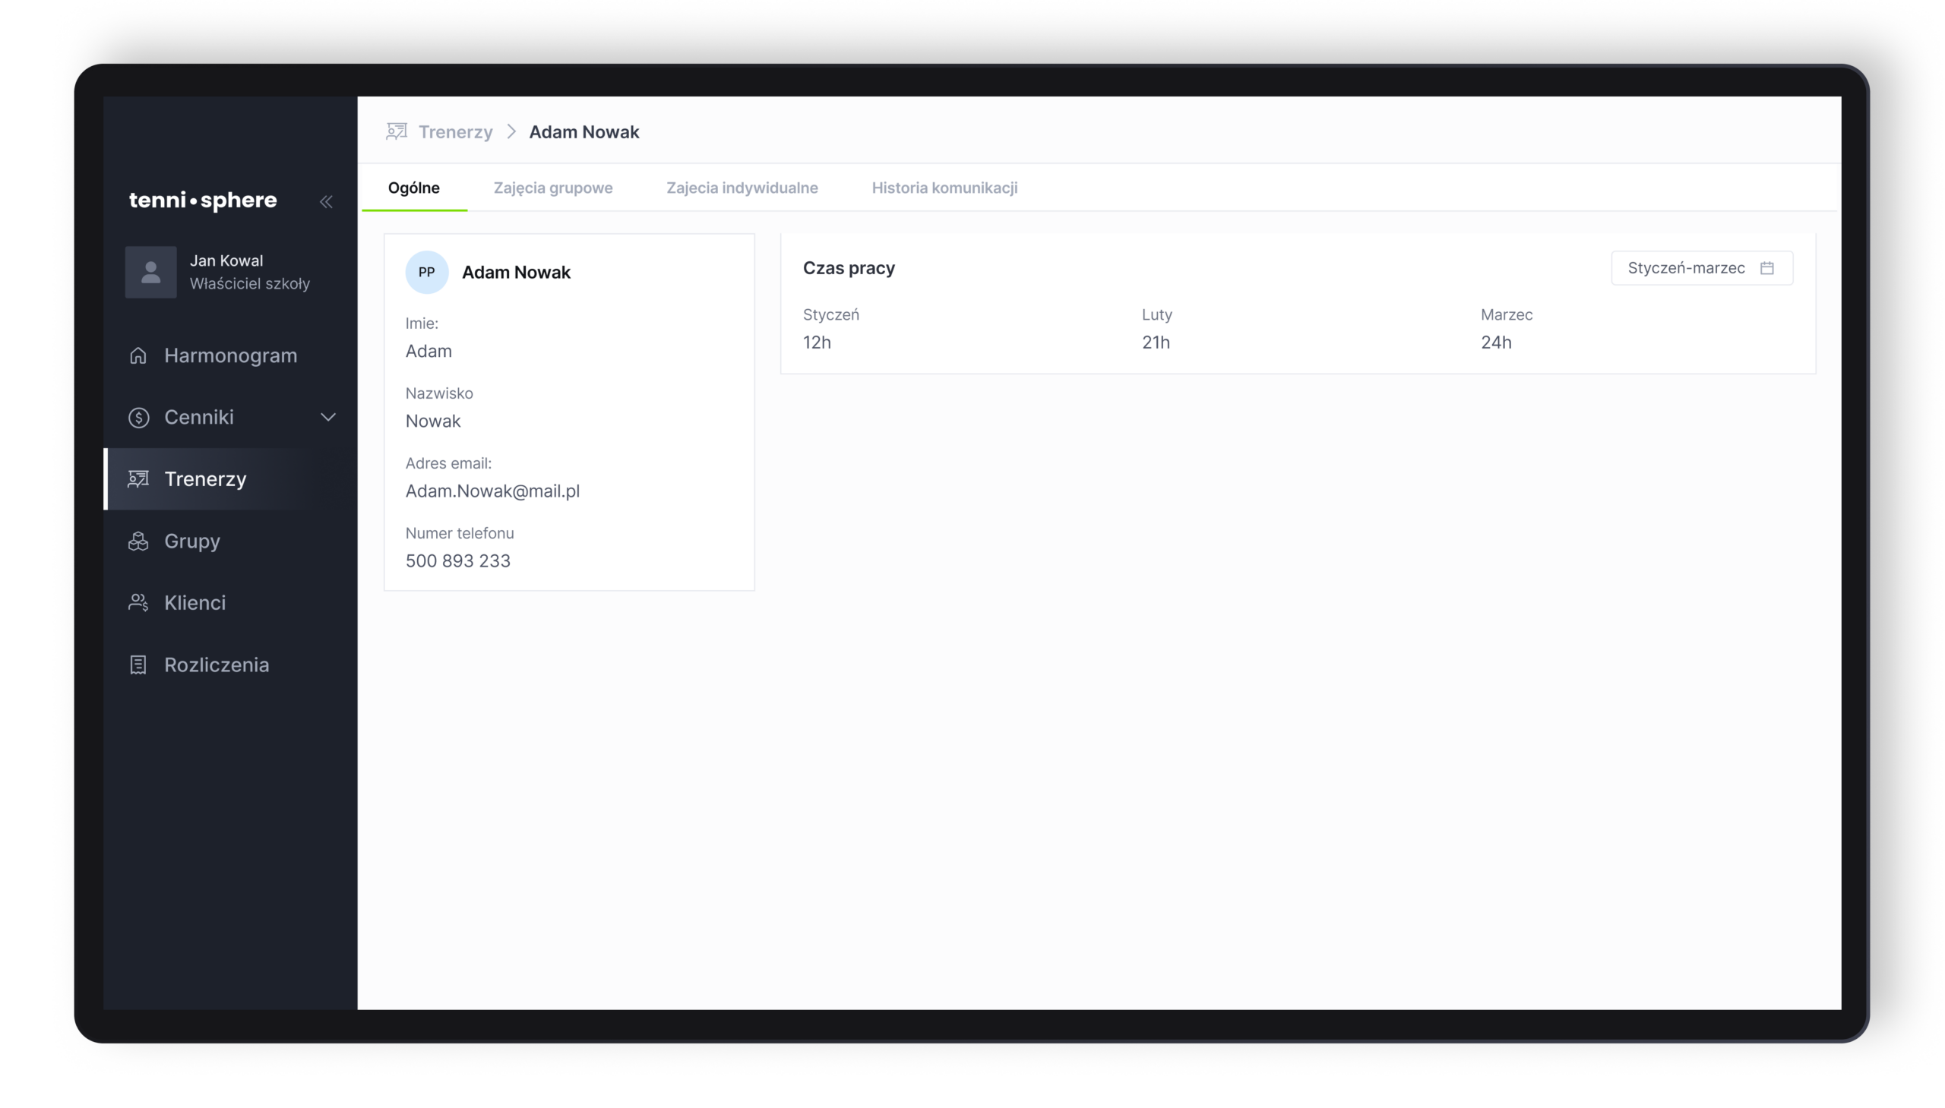Screen dimensions: 1945x1108
Task: Open Cenniki in the sidebar
Action: (230, 417)
